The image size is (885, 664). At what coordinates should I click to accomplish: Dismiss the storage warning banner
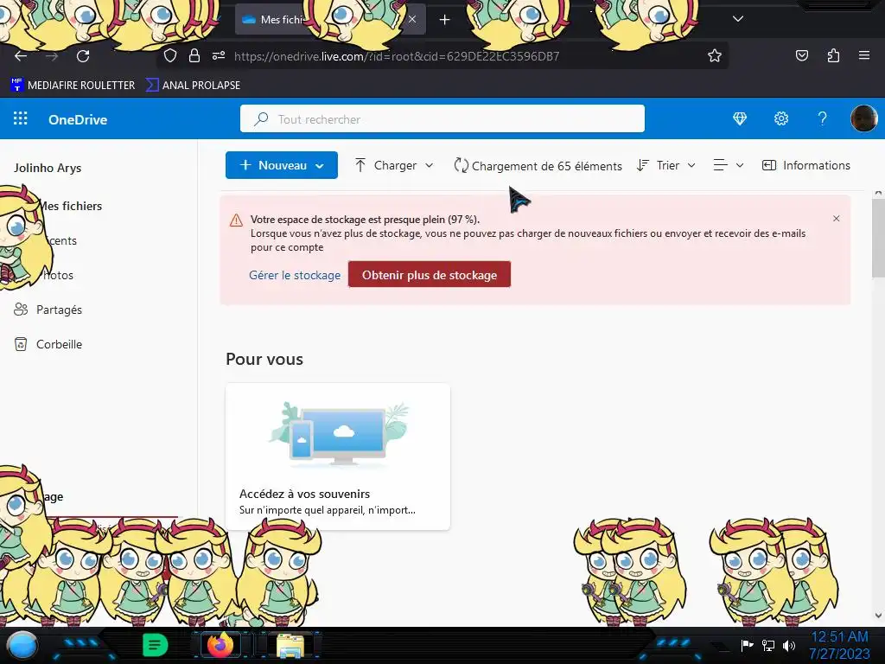point(836,219)
